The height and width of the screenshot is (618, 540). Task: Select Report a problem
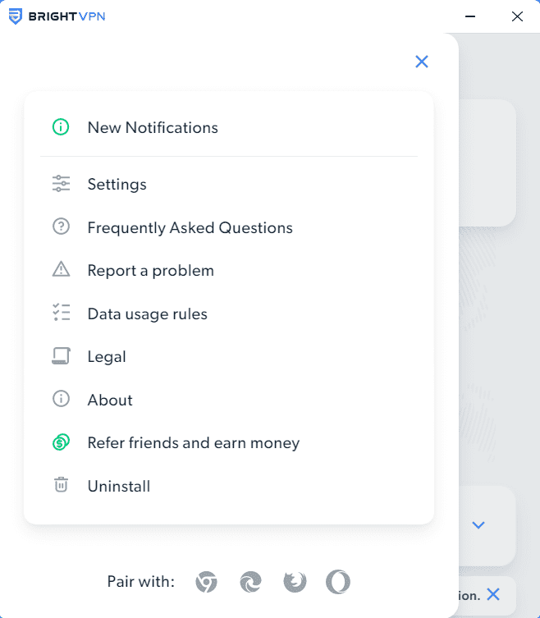tap(150, 270)
